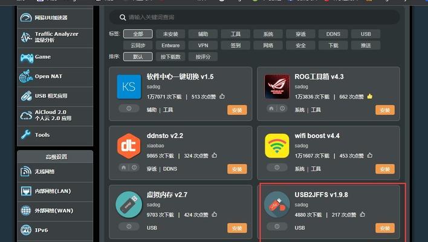Click home icon under ROG工具箱
The image size is (428, 242).
click(x=271, y=108)
